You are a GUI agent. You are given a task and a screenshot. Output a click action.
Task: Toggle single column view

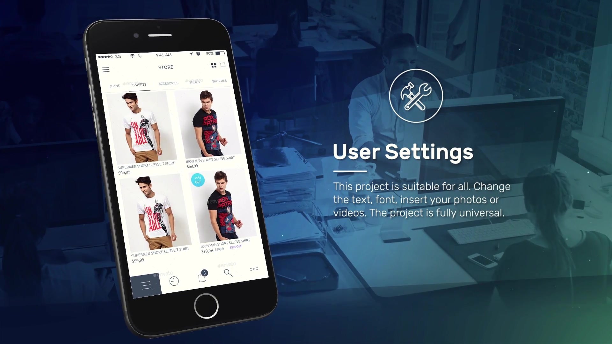222,64
